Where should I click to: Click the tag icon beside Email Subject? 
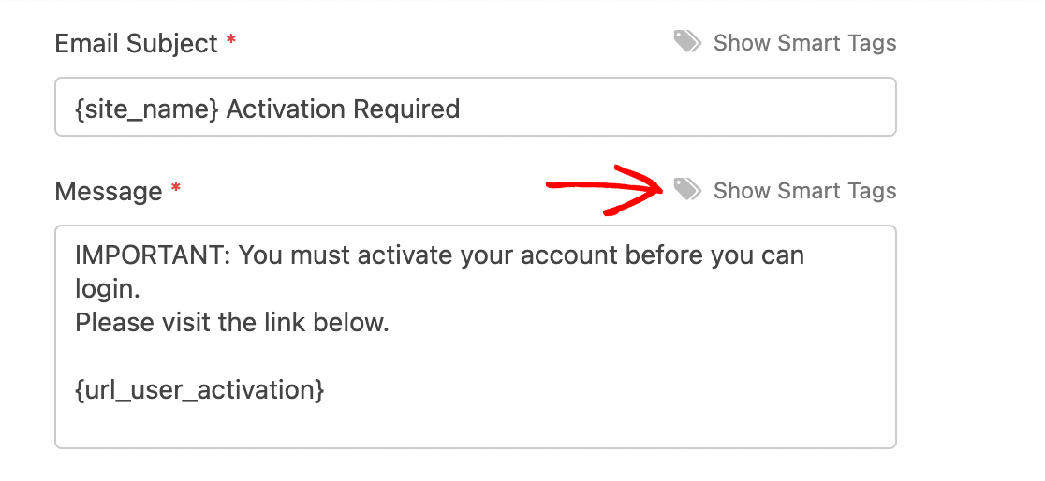point(687,42)
